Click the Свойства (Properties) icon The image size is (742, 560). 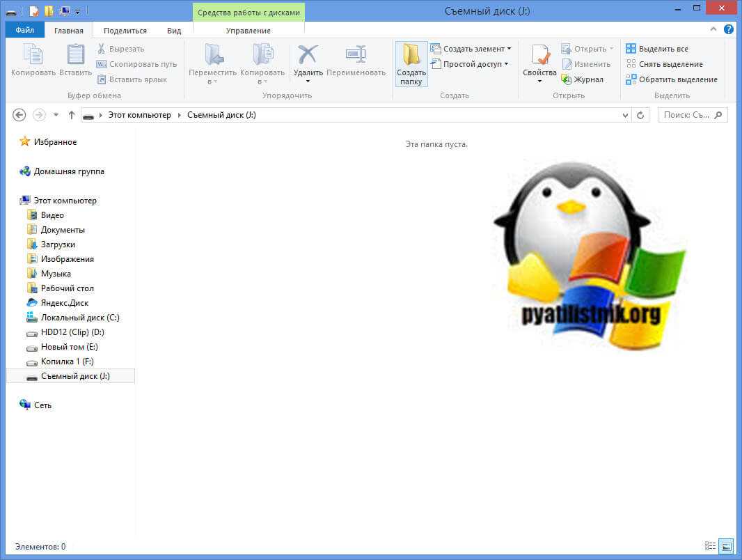(x=540, y=56)
